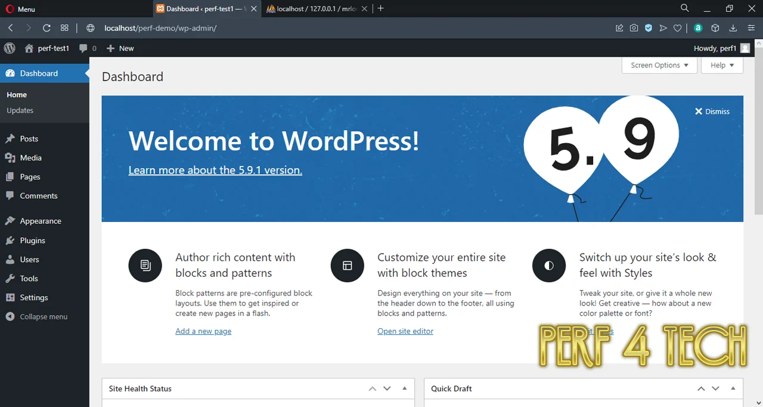
Task: Open the blue shield privacy protection icon
Action: 649,28
